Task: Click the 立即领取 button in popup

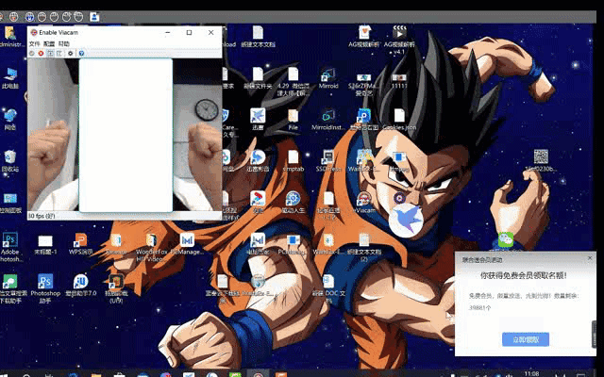Action: (x=526, y=339)
